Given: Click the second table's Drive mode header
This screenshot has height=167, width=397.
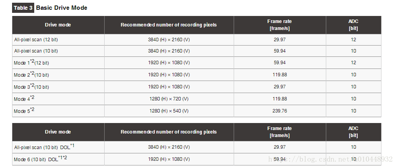Looking at the screenshot, I should (x=58, y=132).
